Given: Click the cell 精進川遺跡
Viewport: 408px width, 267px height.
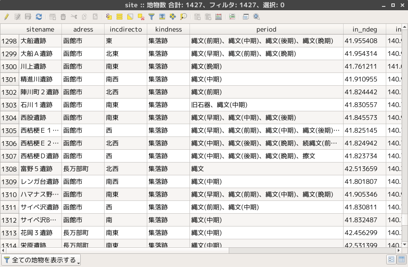Looking at the screenshot, I should coord(41,79).
